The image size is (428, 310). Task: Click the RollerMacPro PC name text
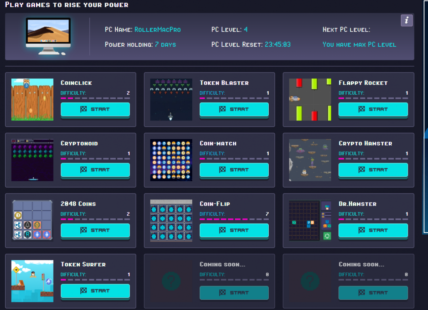157,30
